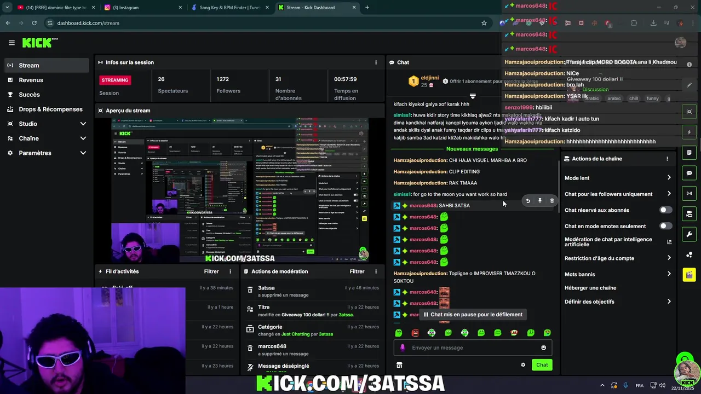Click 3atssa link in the Catégorie entry
Screen dimensions: 701x394
326,334
